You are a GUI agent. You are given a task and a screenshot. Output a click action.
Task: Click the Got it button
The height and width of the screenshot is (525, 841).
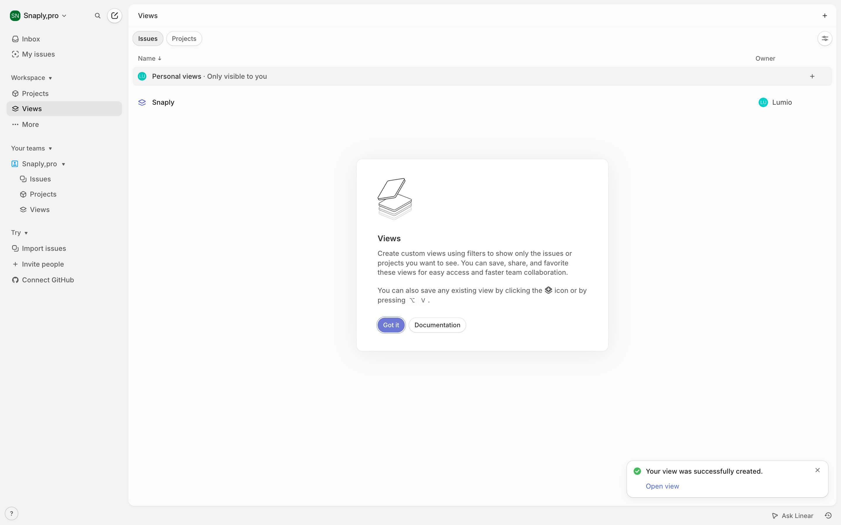pyautogui.click(x=391, y=325)
